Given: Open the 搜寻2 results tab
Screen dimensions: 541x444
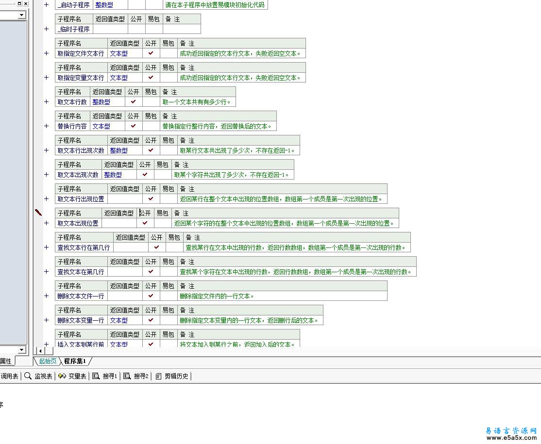Looking at the screenshot, I should [136, 376].
